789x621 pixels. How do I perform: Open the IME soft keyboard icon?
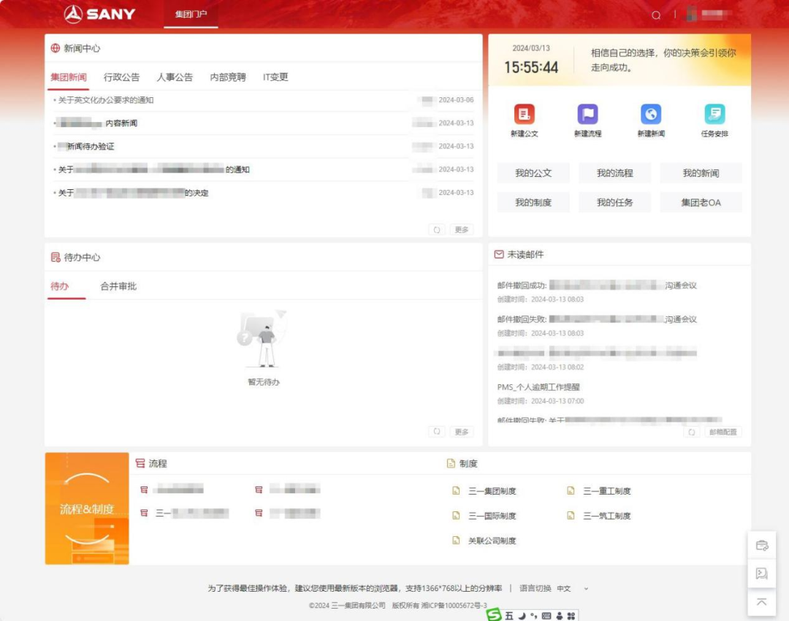click(546, 616)
